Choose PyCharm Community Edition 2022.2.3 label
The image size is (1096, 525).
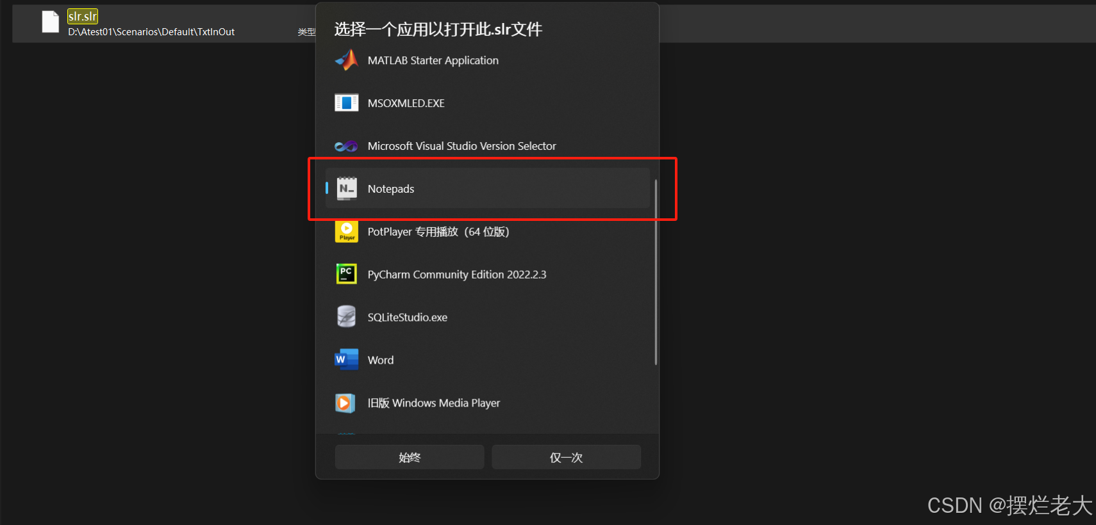pos(457,275)
